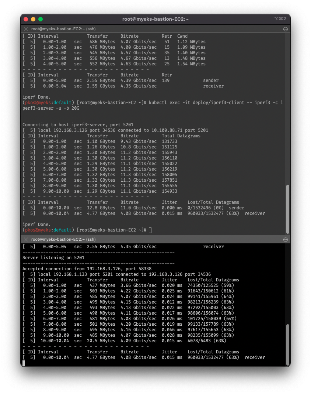Click the red close window button
This screenshot has width=311, height=394.
pyautogui.click(x=26, y=19)
